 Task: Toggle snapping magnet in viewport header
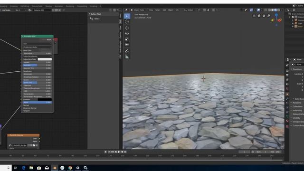(x=204, y=10)
